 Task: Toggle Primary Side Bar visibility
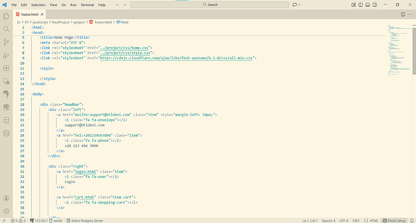[361, 5]
